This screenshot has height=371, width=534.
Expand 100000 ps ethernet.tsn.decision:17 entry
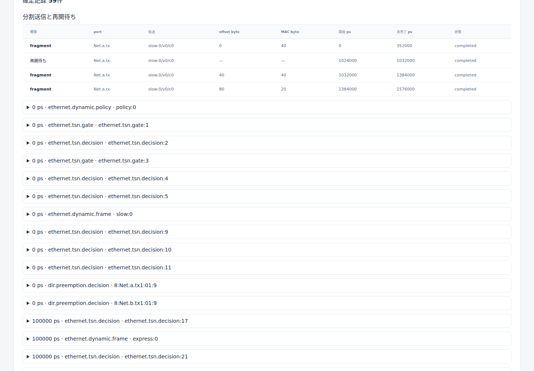[x=267, y=321]
